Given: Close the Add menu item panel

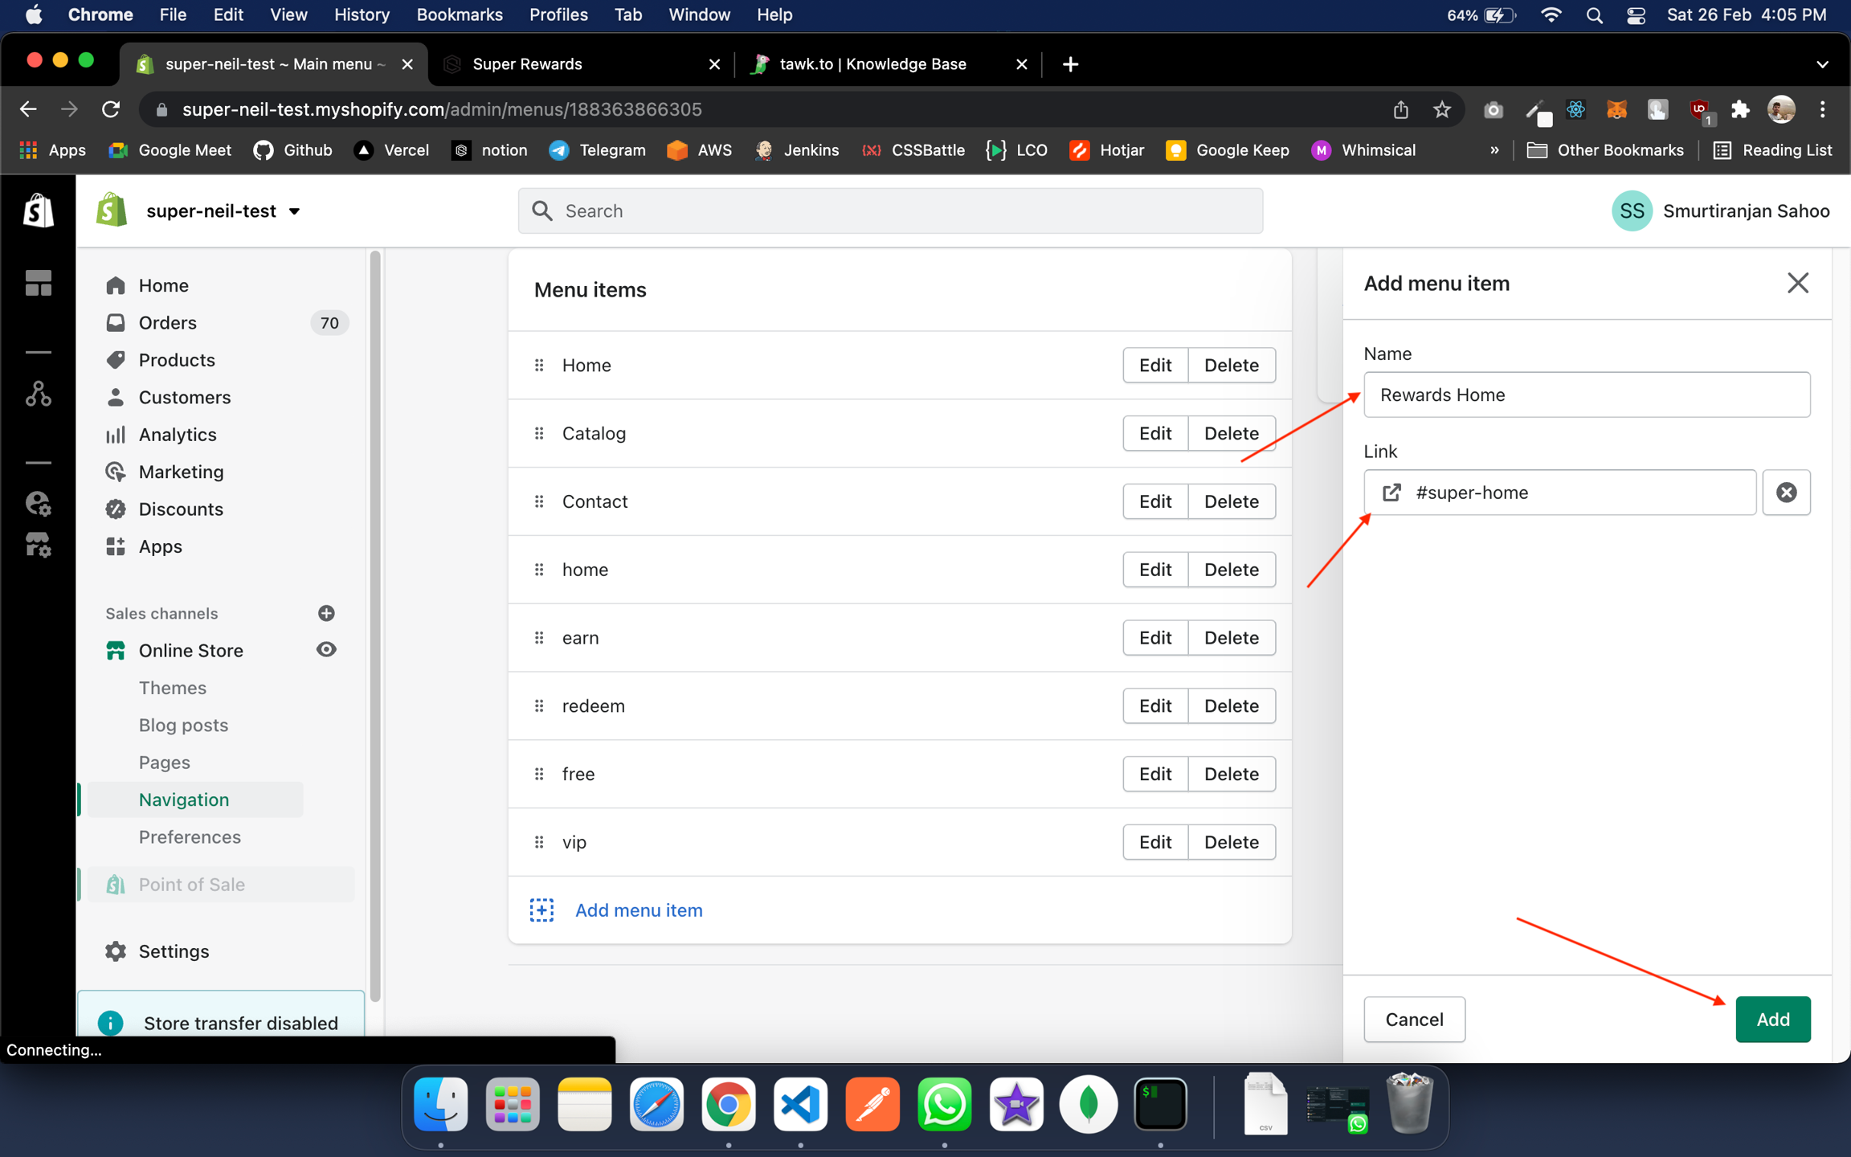Looking at the screenshot, I should 1797,283.
